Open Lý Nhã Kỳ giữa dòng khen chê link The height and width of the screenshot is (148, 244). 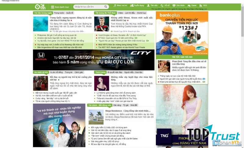116,93
